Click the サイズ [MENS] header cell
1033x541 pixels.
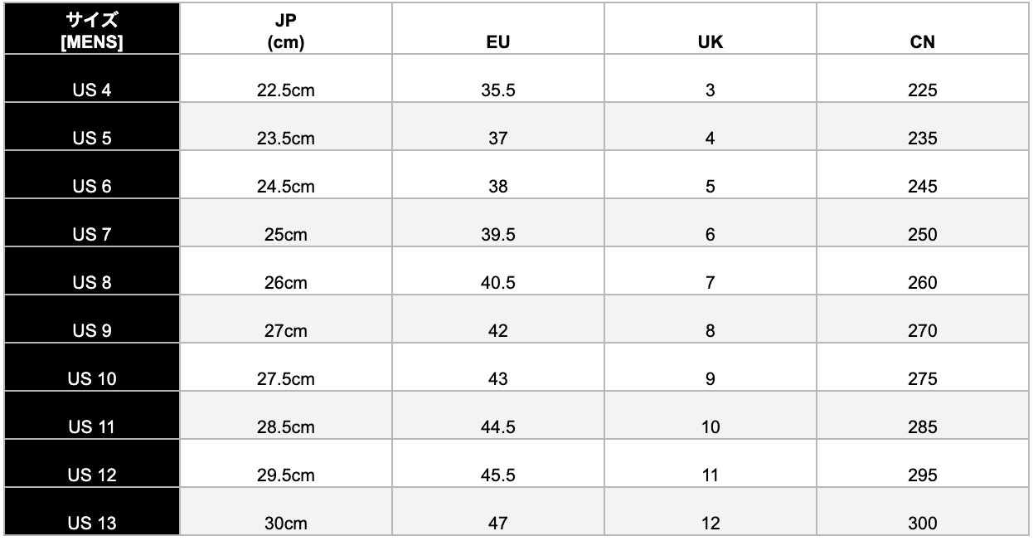tap(91, 29)
